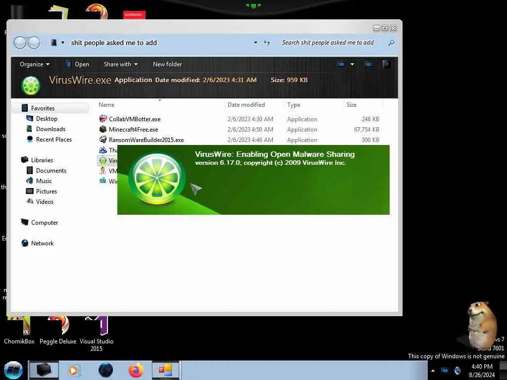This screenshot has height=380, width=507.
Task: Click the red and yellow squares taskbar button
Action: pos(165,370)
